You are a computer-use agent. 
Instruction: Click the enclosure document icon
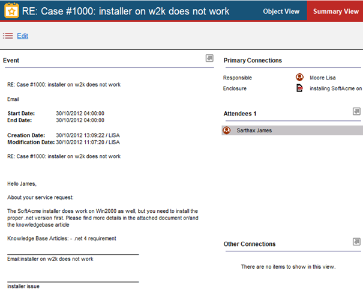click(x=299, y=88)
